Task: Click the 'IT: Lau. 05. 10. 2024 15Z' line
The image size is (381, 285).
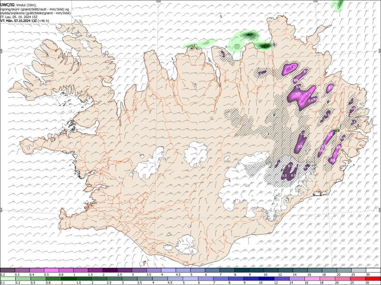Action: pos(19,17)
